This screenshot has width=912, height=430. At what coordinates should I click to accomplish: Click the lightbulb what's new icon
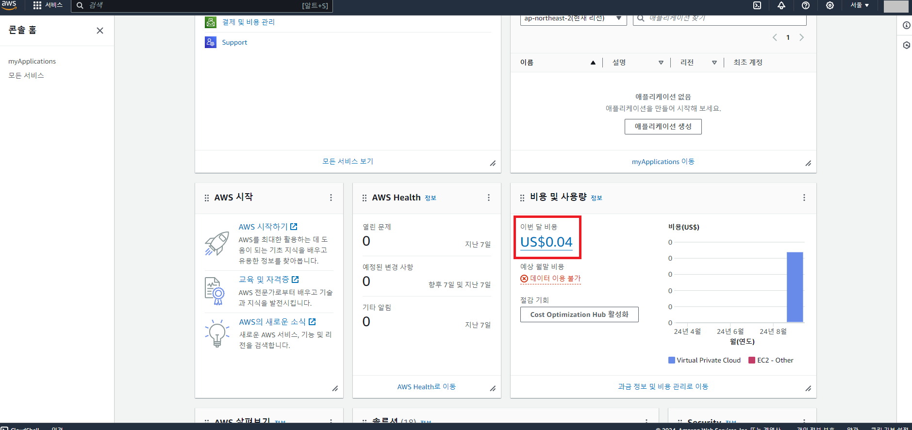tap(217, 333)
